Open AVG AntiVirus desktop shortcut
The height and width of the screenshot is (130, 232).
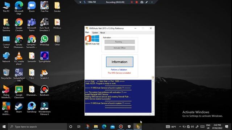(x=6, y=109)
